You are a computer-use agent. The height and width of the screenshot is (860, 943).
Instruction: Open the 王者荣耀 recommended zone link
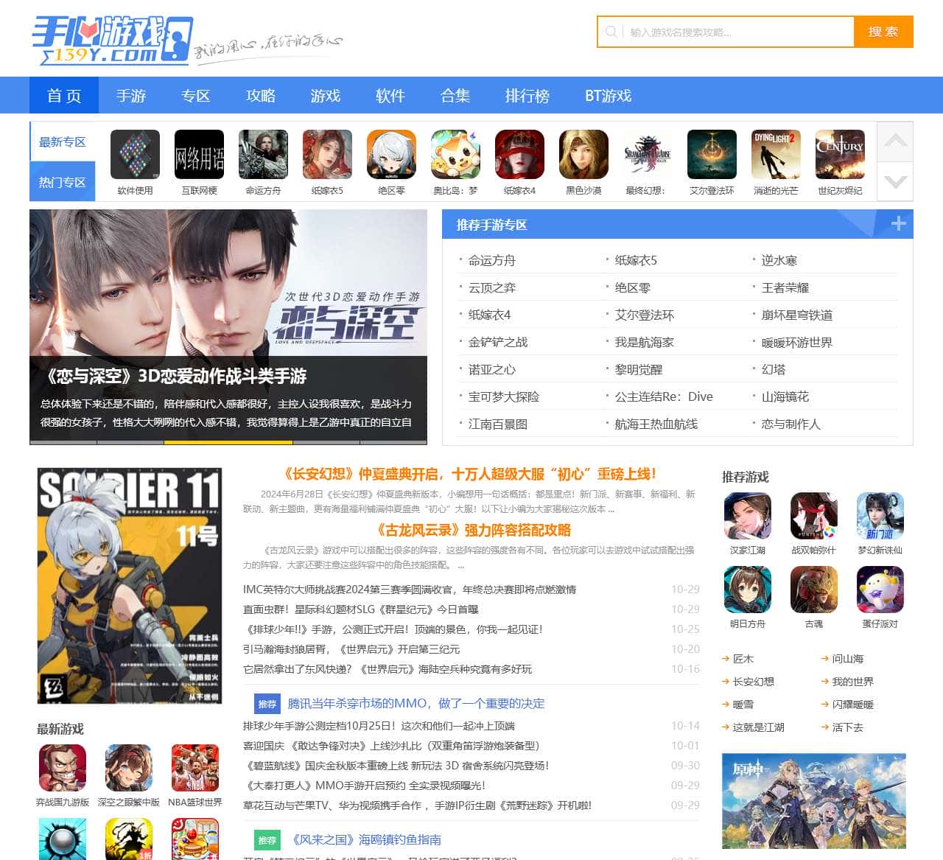point(785,287)
